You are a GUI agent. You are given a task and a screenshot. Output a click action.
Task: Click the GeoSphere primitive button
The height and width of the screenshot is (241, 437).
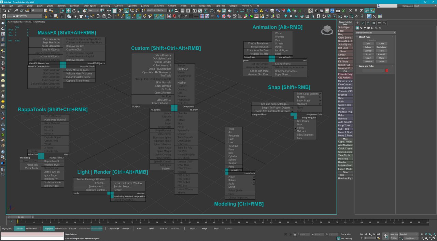coord(381,47)
